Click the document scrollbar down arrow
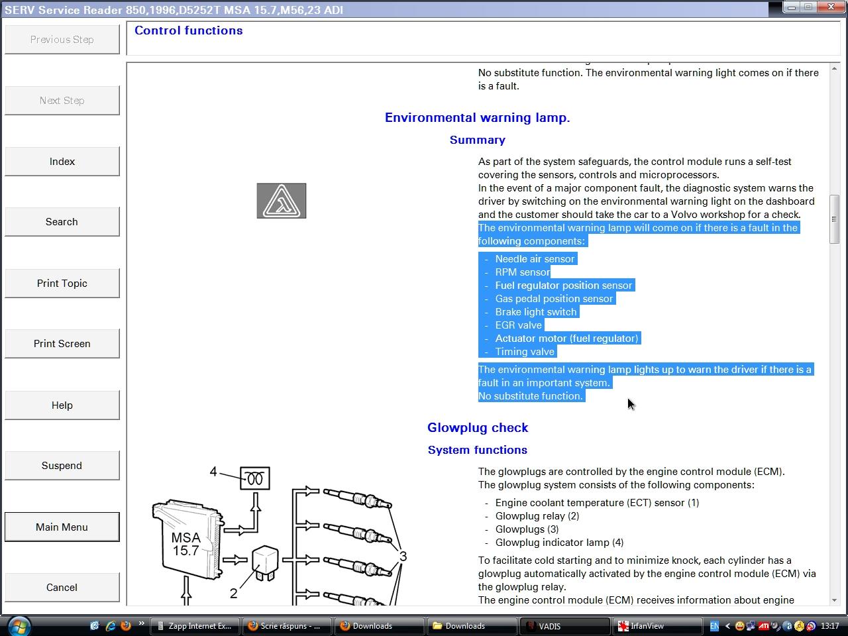This screenshot has width=848, height=636. [x=834, y=600]
